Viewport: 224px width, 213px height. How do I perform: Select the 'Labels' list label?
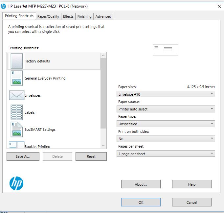[30, 112]
